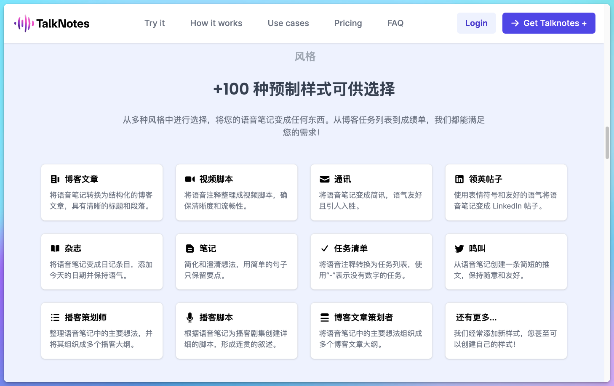The height and width of the screenshot is (386, 614).
Task: Click the Twitter bird icon on 鸣叫 card
Action: (x=459, y=248)
